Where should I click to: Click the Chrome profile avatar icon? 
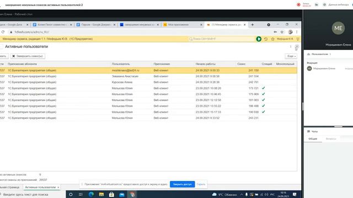[291, 32]
